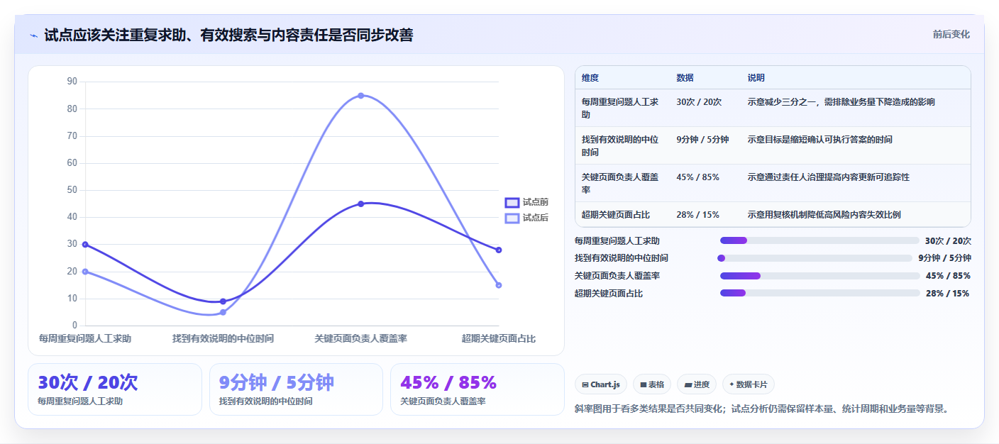Image resolution: width=999 pixels, height=444 pixels.
Task: Click the 每周重复问题人工求助 progress bar
Action: [819, 240]
